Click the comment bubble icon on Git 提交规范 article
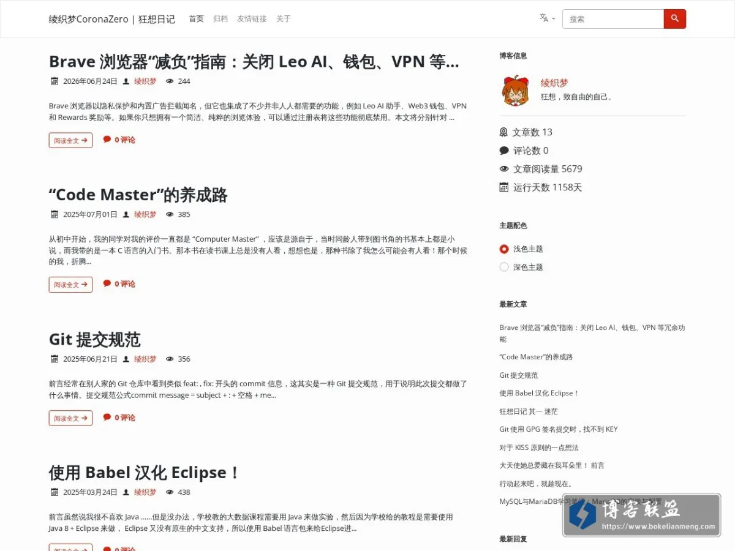 point(107,417)
